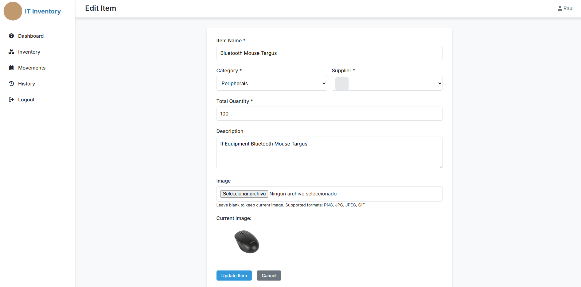Click the user profile icon beside Raul

[560, 8]
